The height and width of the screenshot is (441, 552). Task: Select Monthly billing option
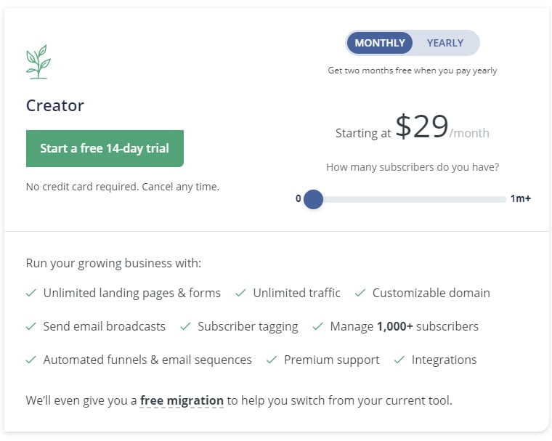pyautogui.click(x=380, y=43)
